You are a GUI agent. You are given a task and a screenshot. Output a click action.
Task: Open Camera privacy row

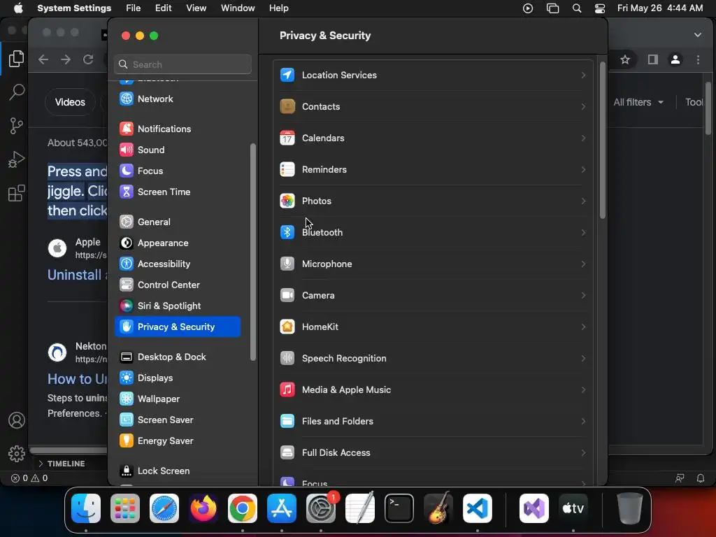(x=433, y=296)
